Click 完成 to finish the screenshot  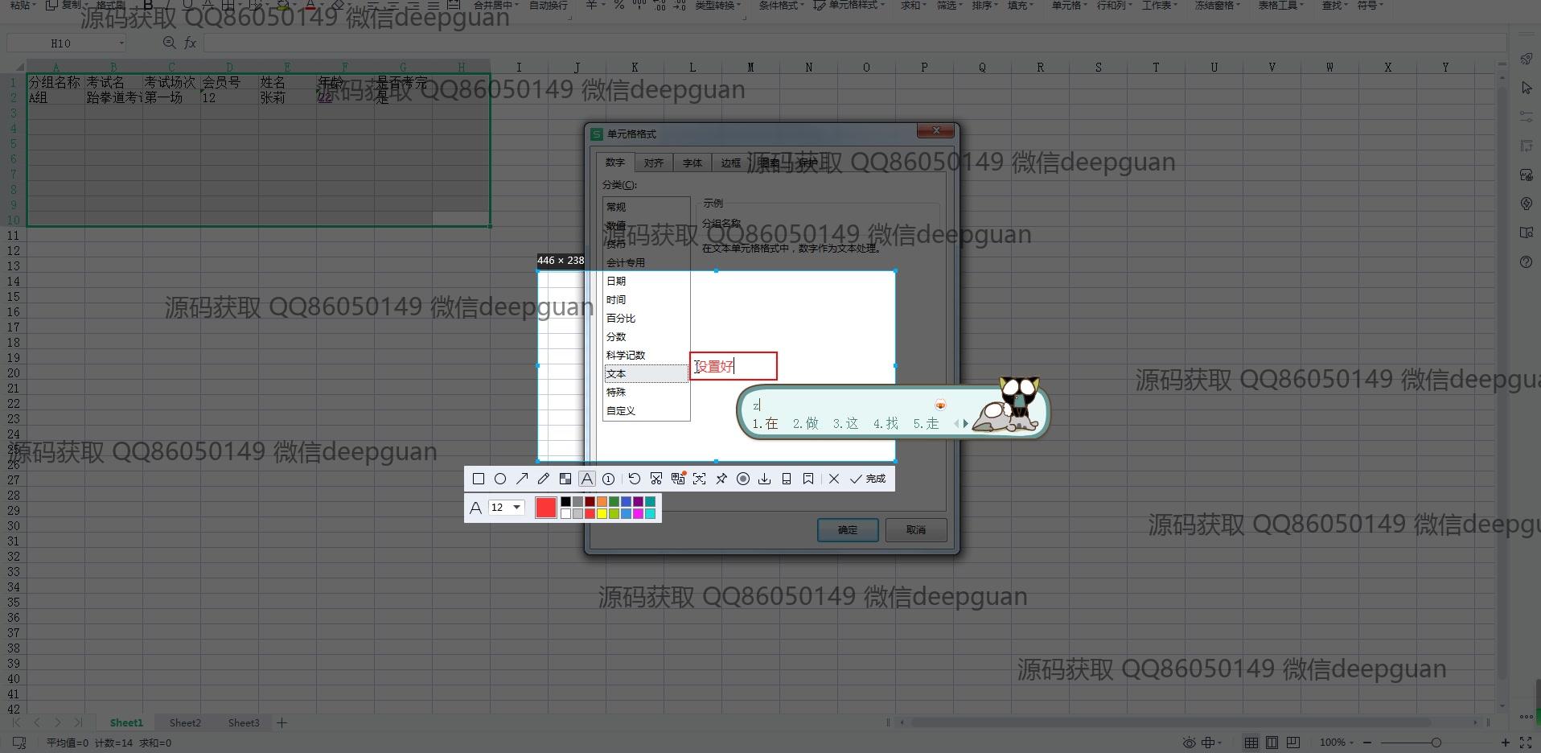[868, 479]
